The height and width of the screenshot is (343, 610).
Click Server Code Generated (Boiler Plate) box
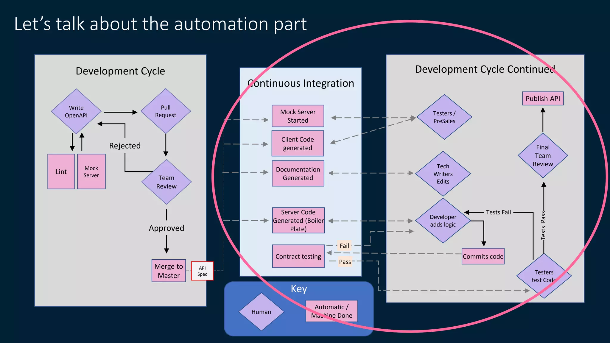pos(298,220)
